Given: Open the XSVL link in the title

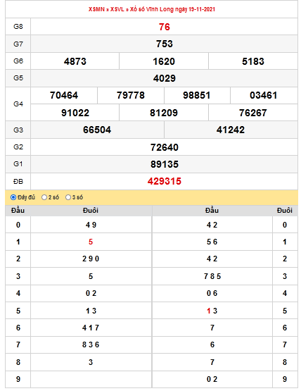Looking at the screenshot, I should tap(117, 9).
